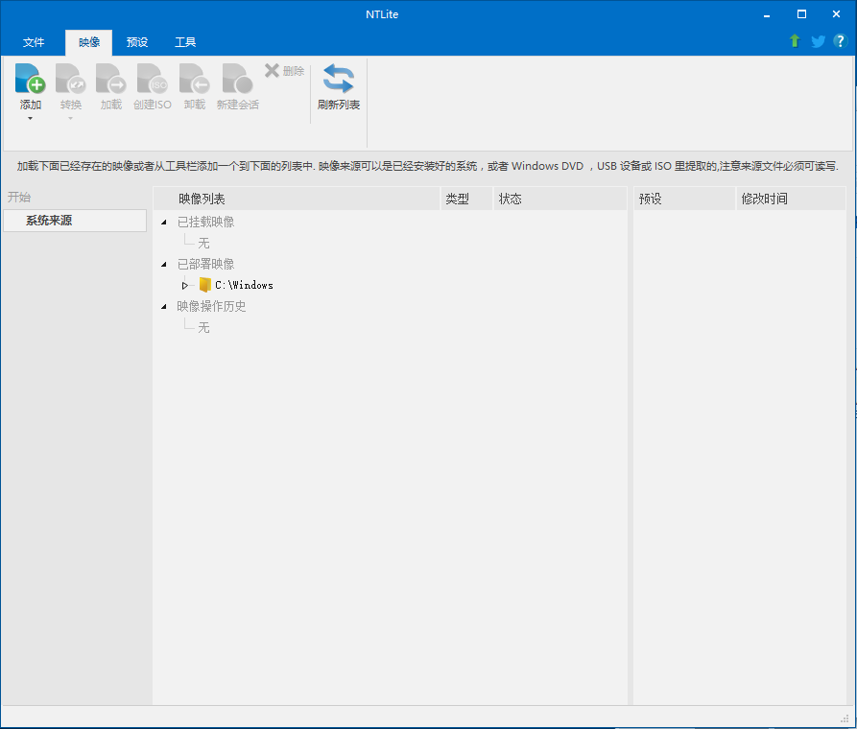The height and width of the screenshot is (729, 857).
Task: Click the 状态 column header
Action: [560, 199]
